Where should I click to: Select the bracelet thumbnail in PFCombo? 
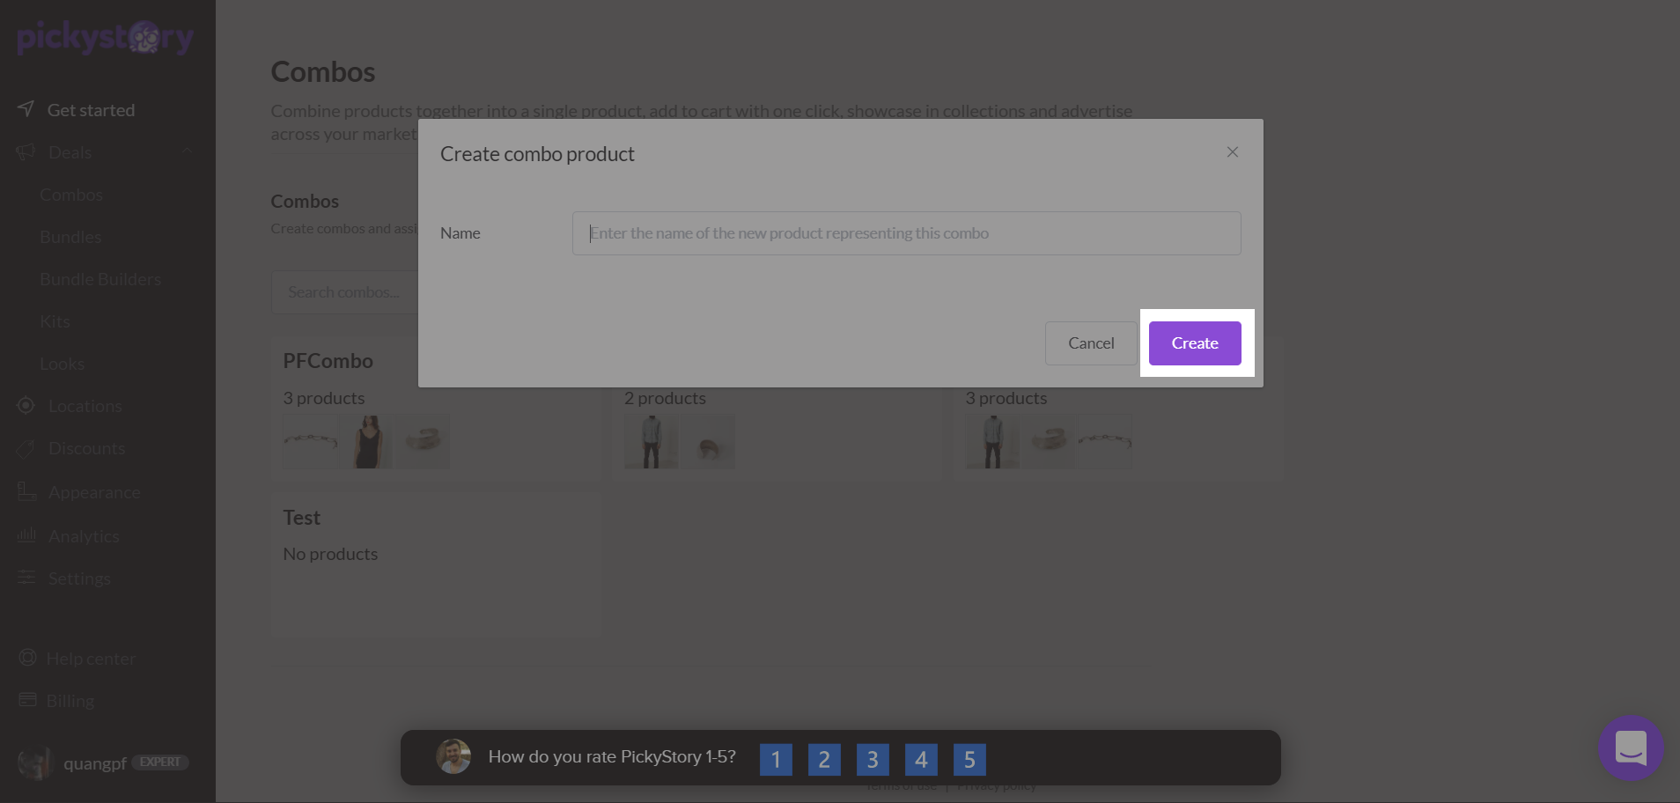coord(310,441)
